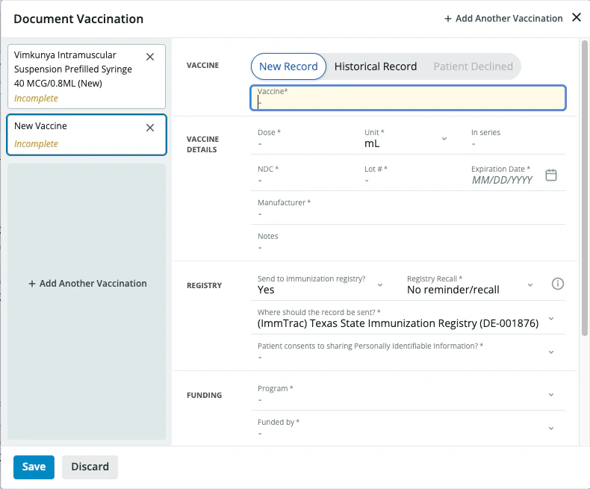Open the Expiration Date calendar picker

coord(551,175)
